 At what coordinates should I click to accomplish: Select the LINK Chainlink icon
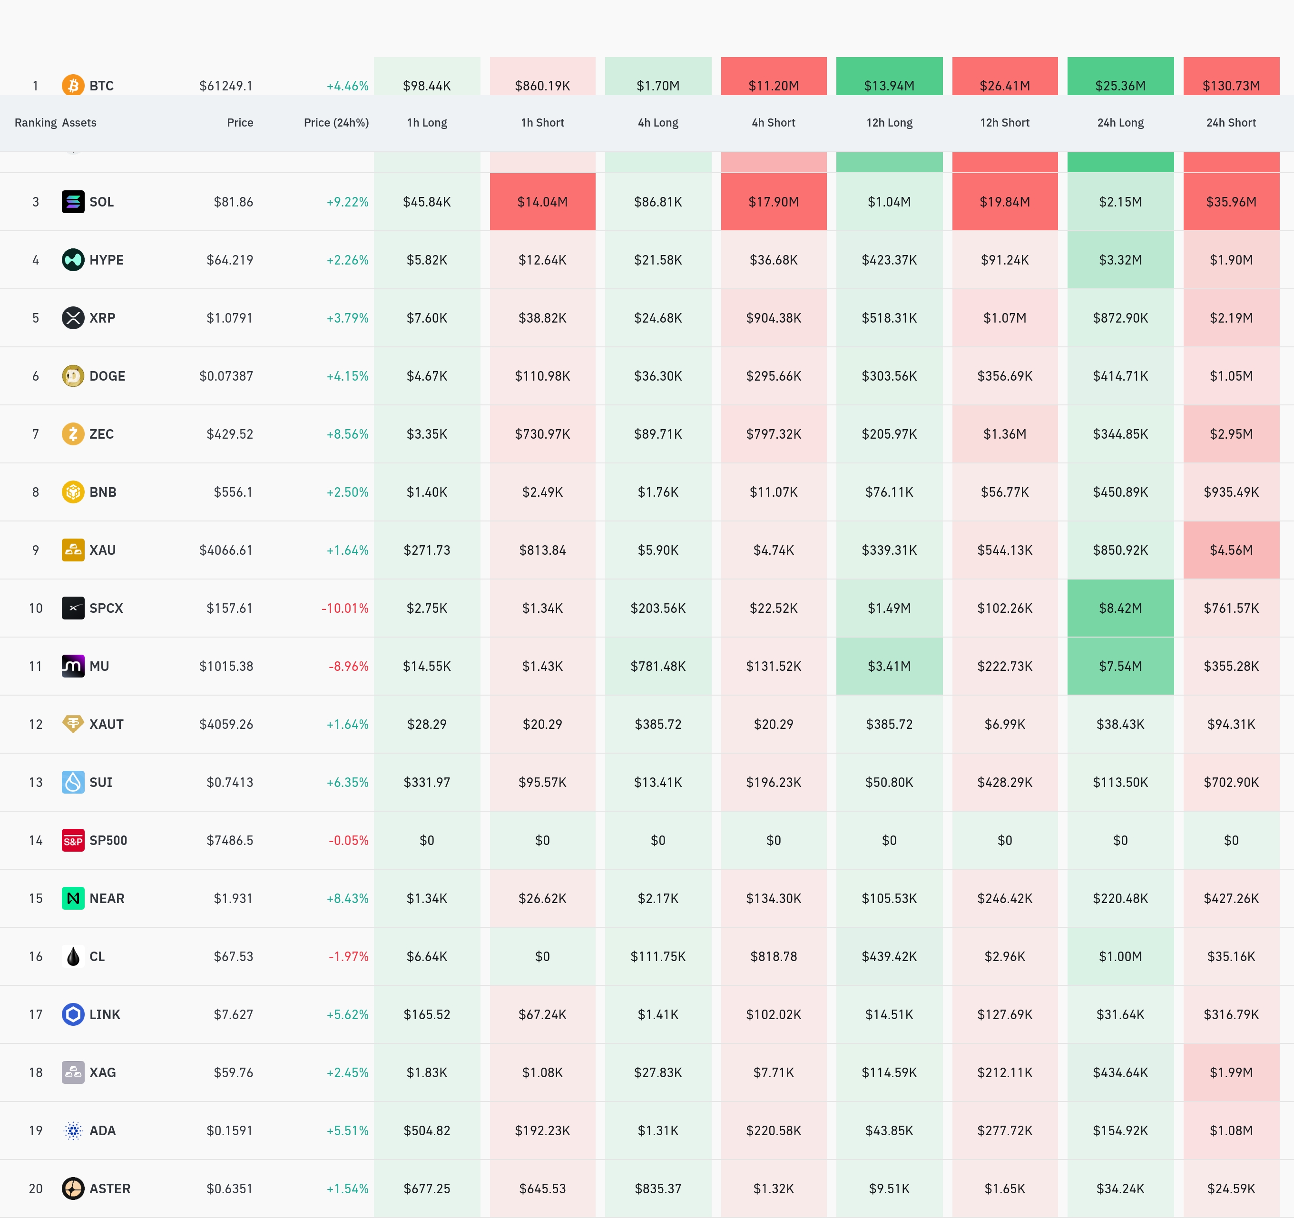coord(73,1014)
